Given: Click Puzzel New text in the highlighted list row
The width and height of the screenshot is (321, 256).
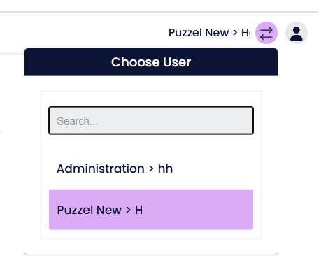Looking at the screenshot, I should click(x=89, y=210).
